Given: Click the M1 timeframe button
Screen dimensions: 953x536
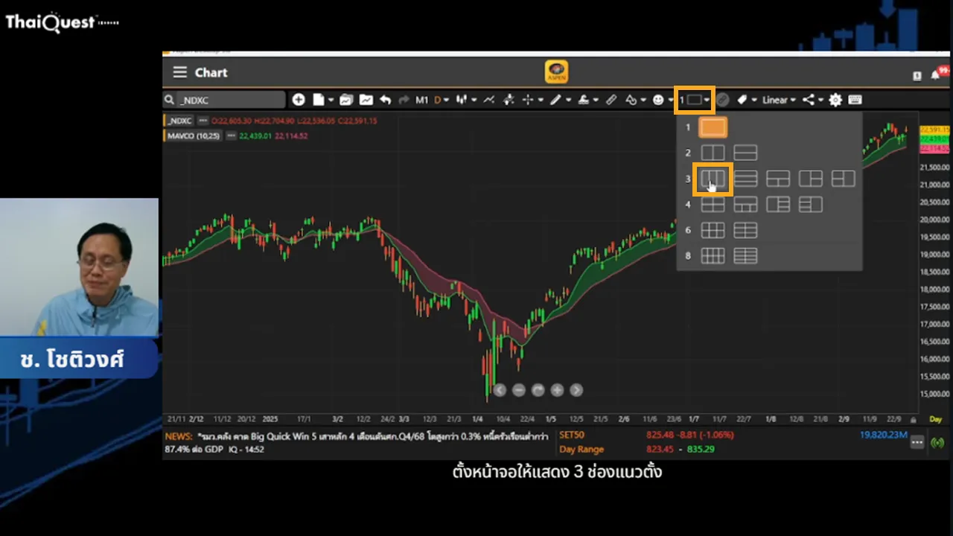Looking at the screenshot, I should coord(421,100).
